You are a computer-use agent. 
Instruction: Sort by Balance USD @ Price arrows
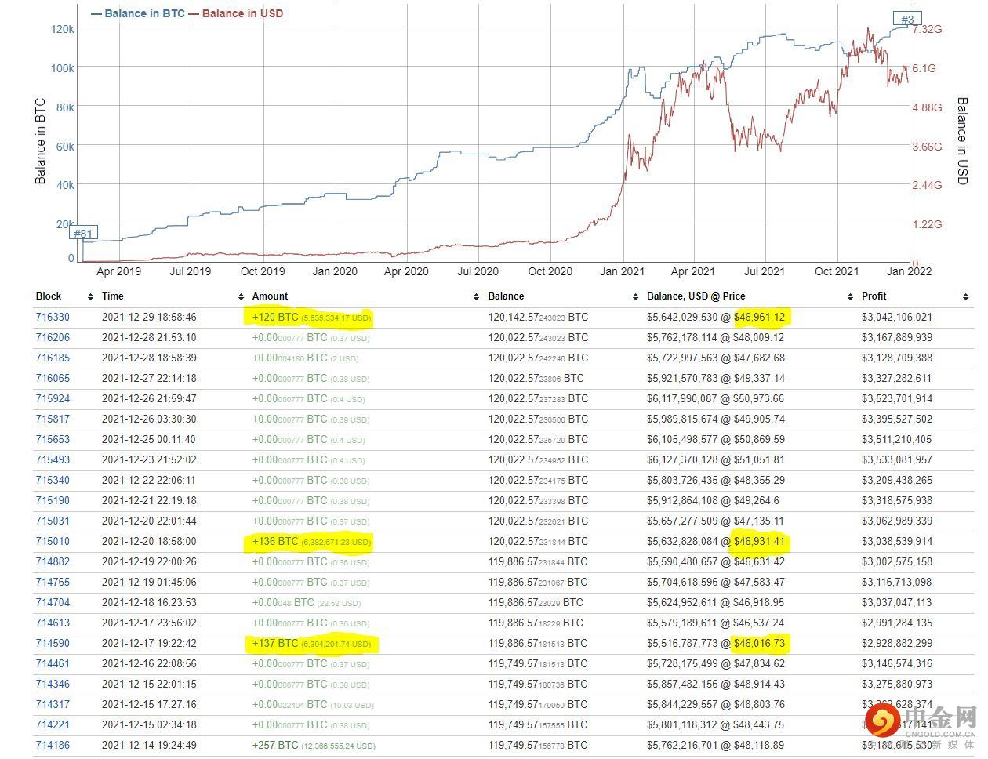[851, 296]
